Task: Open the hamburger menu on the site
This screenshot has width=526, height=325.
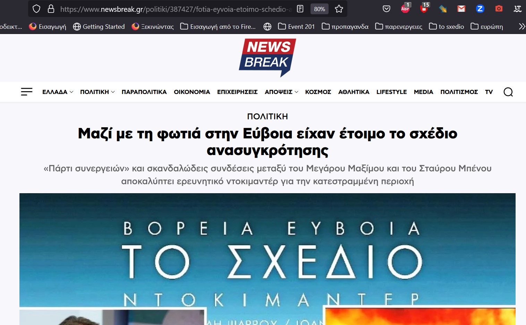Action: [x=26, y=92]
